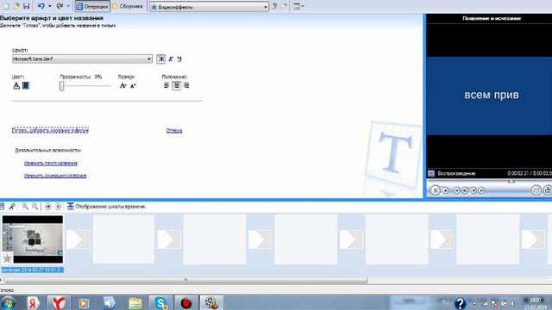Toggle italic К formatting
The image size is (552, 310).
(x=171, y=59)
